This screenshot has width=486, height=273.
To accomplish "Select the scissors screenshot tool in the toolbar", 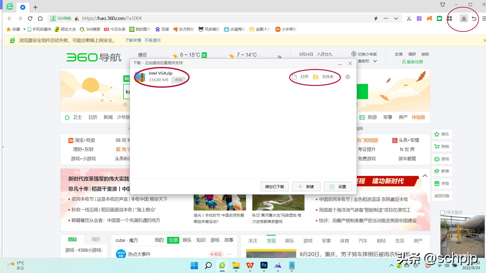I will click(409, 18).
